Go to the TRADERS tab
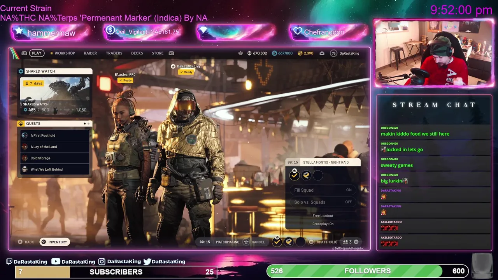 [114, 53]
